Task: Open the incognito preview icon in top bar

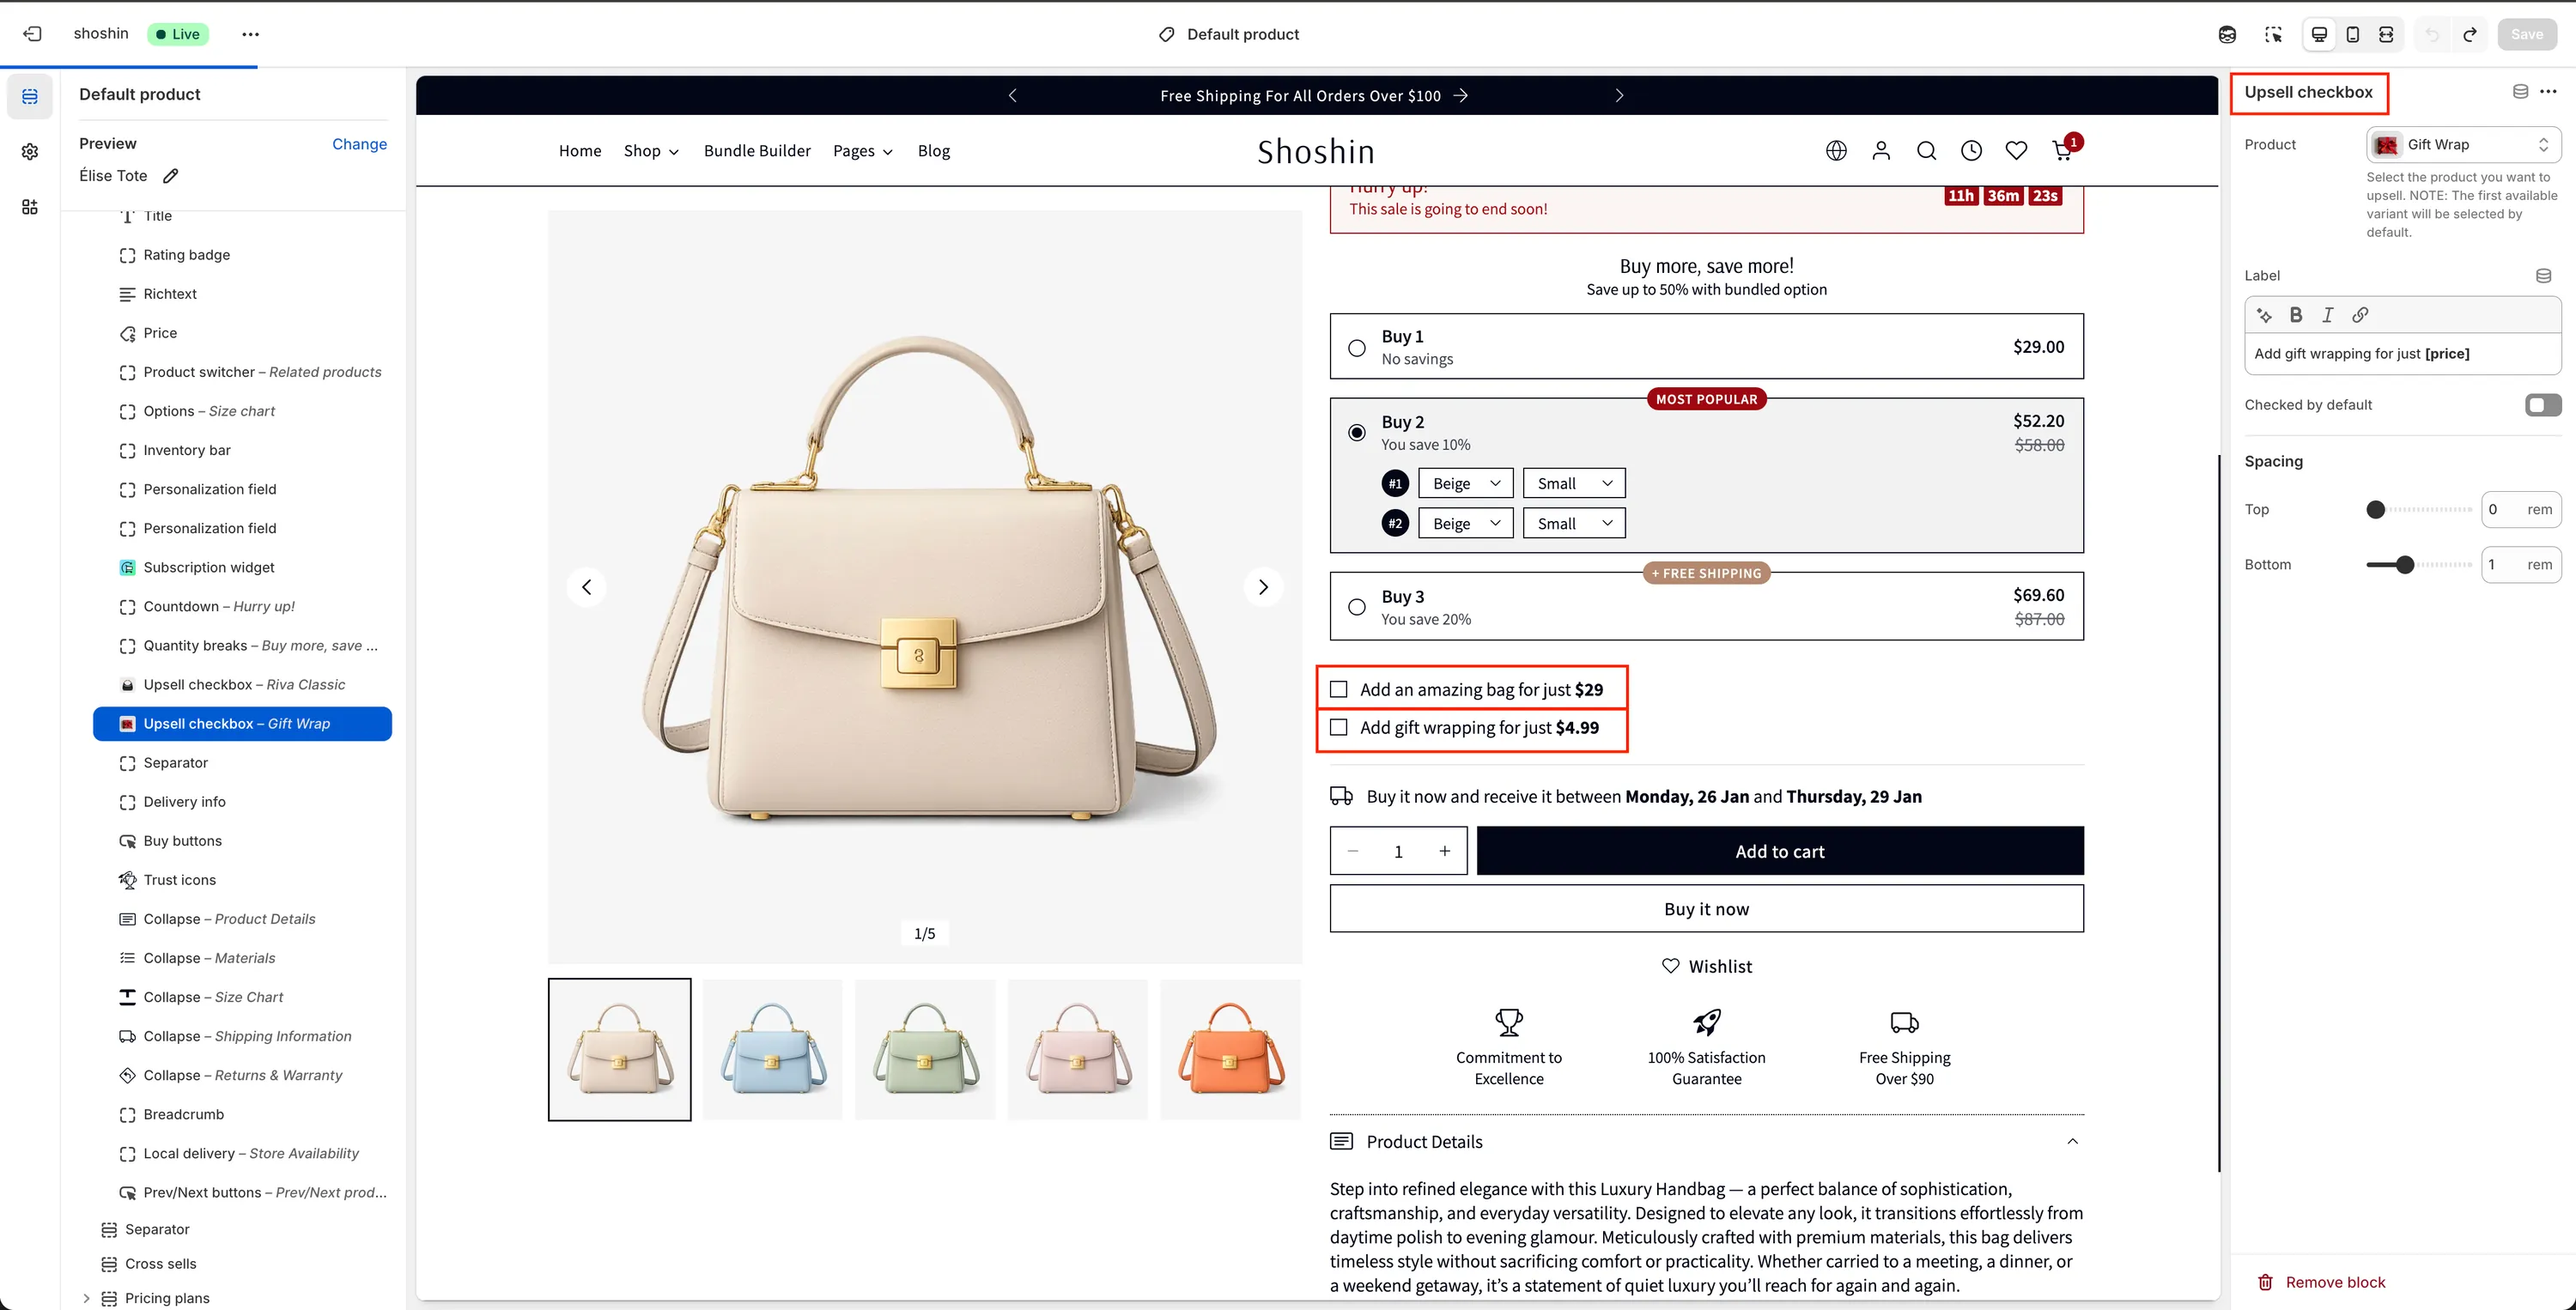Action: click(x=2227, y=35)
